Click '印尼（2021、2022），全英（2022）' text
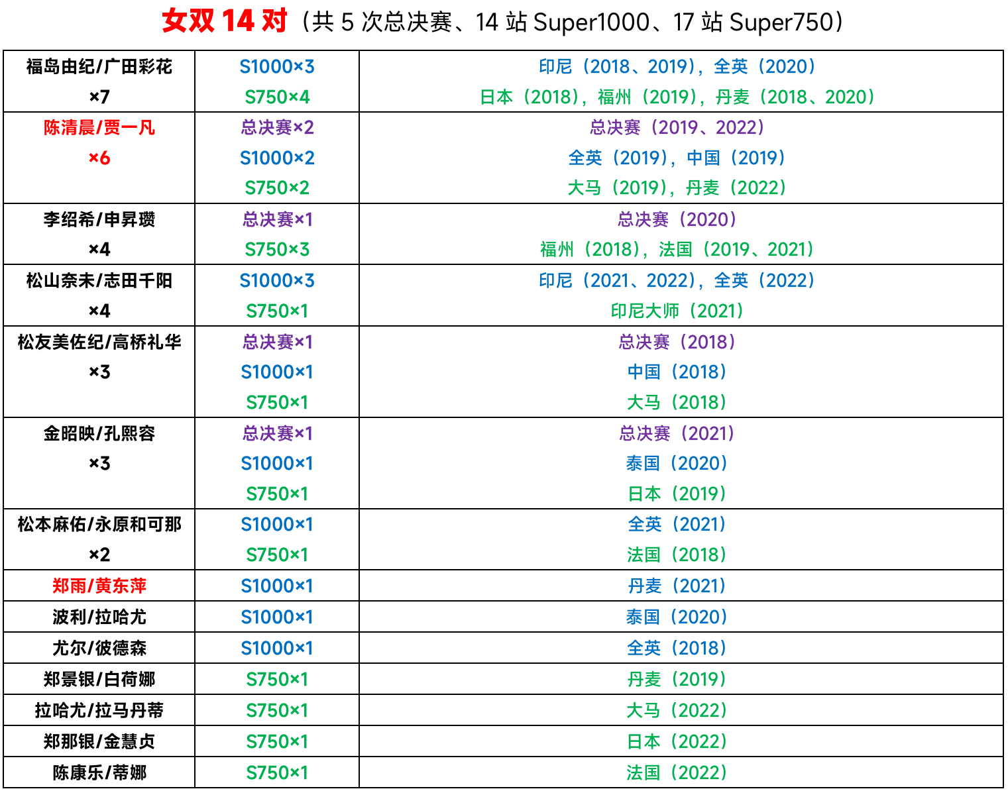The height and width of the screenshot is (791, 1008). [x=677, y=280]
